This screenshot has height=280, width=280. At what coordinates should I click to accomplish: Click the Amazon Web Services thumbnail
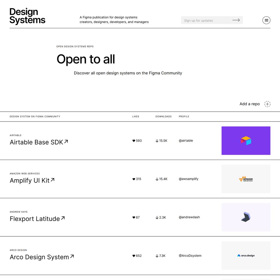[246, 179]
